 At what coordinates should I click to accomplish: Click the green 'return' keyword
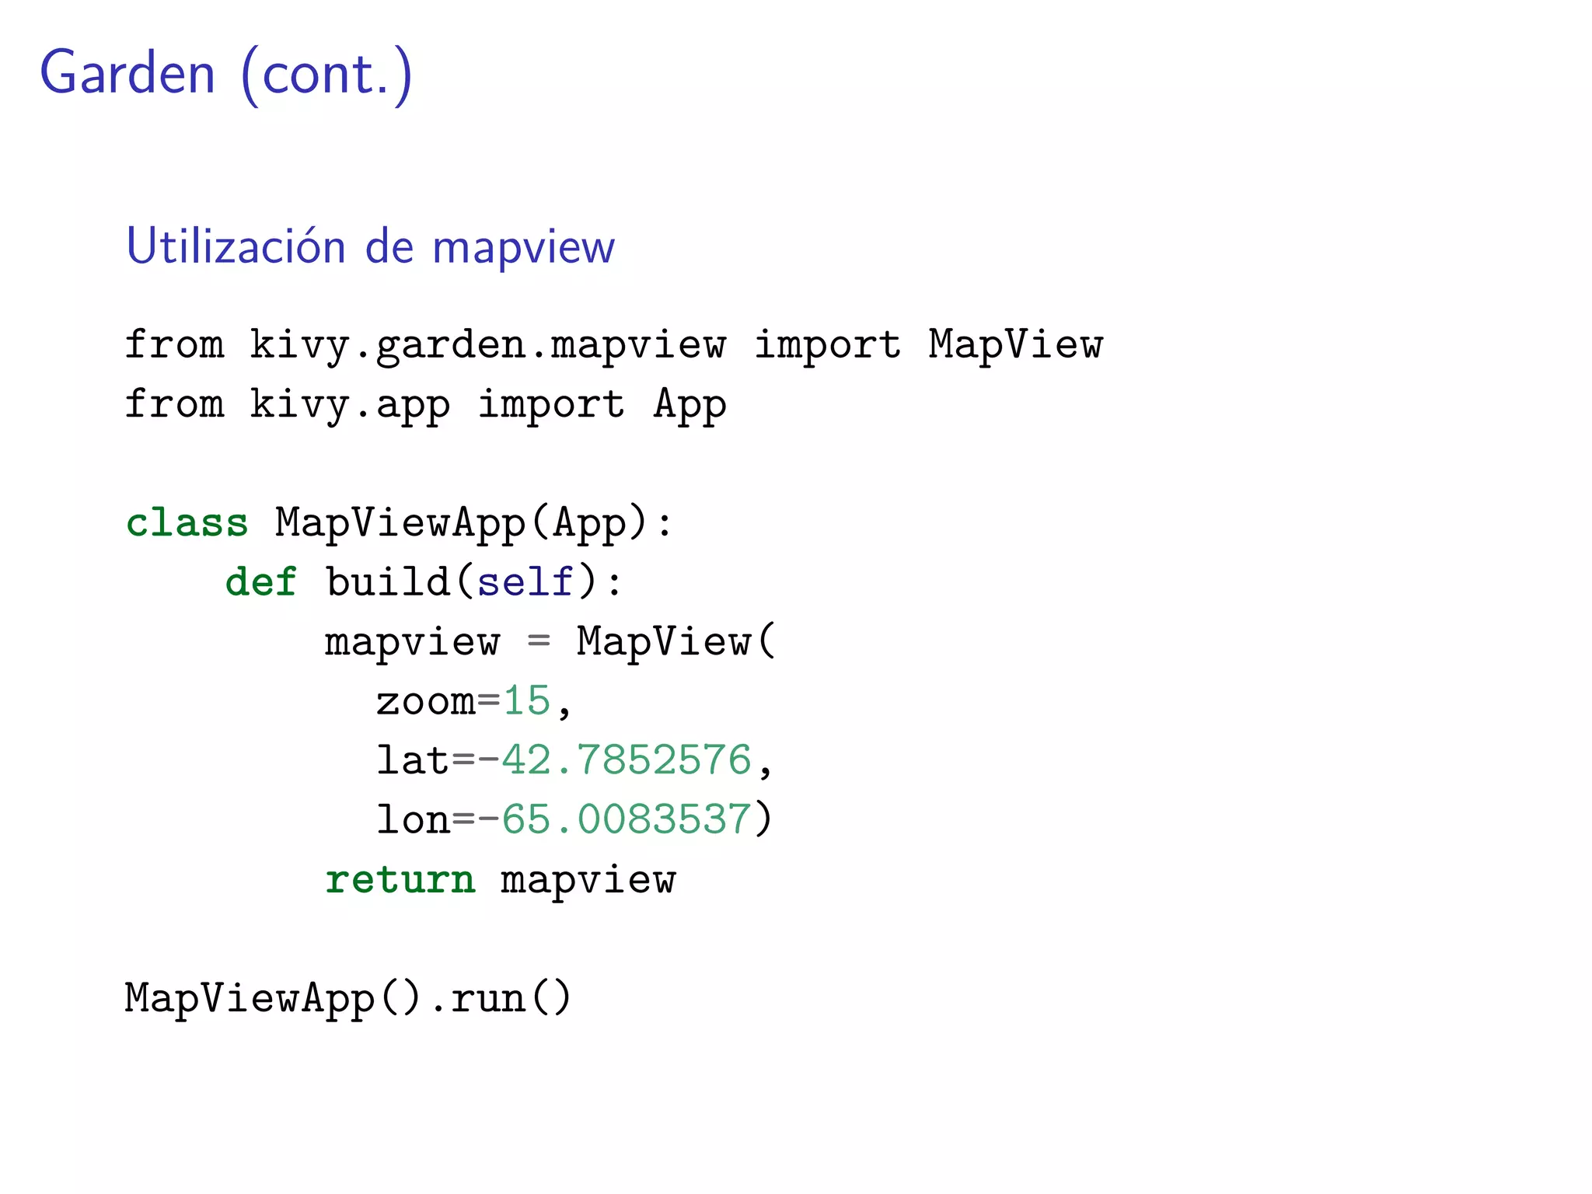[x=400, y=880]
